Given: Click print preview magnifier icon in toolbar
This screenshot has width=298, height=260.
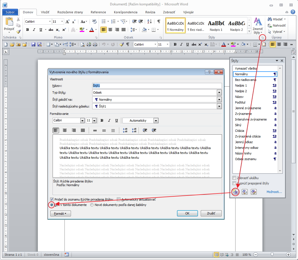Looking at the screenshot, I should coord(83,44).
